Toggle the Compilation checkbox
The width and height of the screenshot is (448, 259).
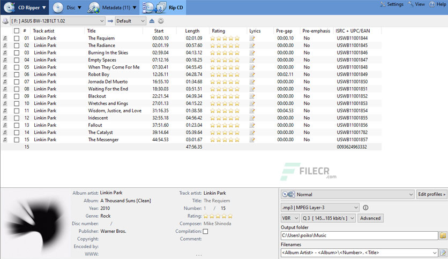click(x=205, y=231)
